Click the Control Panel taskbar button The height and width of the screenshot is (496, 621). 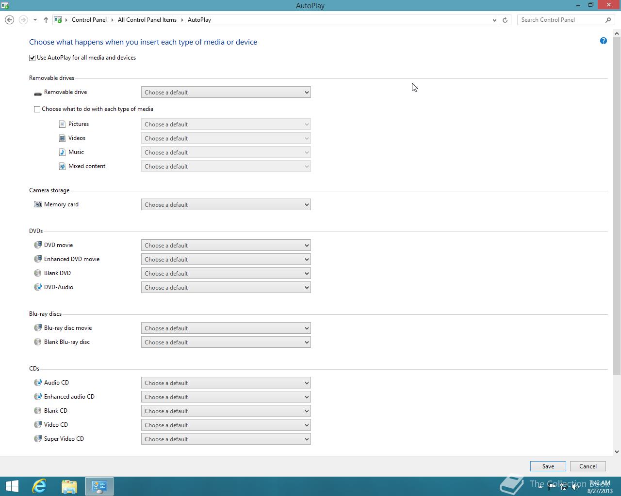99,486
